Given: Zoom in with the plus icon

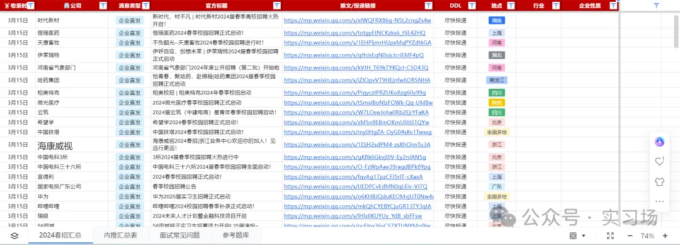Looking at the screenshot, I should pos(665,236).
